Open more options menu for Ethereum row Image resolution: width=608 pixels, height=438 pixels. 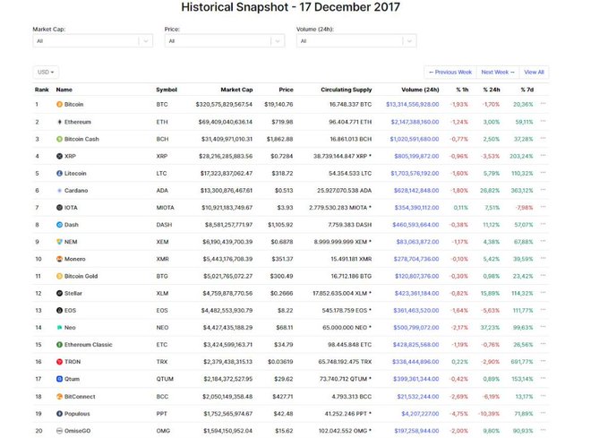coord(543,121)
